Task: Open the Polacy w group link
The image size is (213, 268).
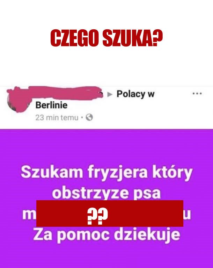Action: (x=135, y=94)
